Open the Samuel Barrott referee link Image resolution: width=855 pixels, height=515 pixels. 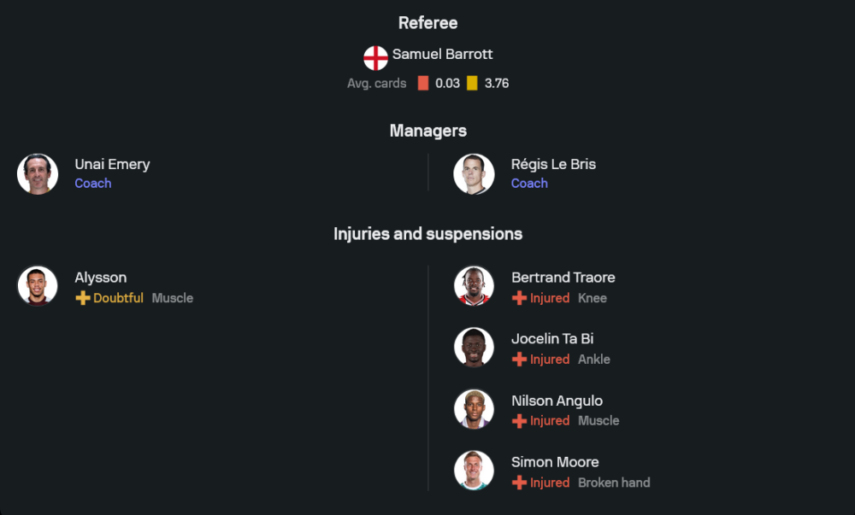coord(442,55)
